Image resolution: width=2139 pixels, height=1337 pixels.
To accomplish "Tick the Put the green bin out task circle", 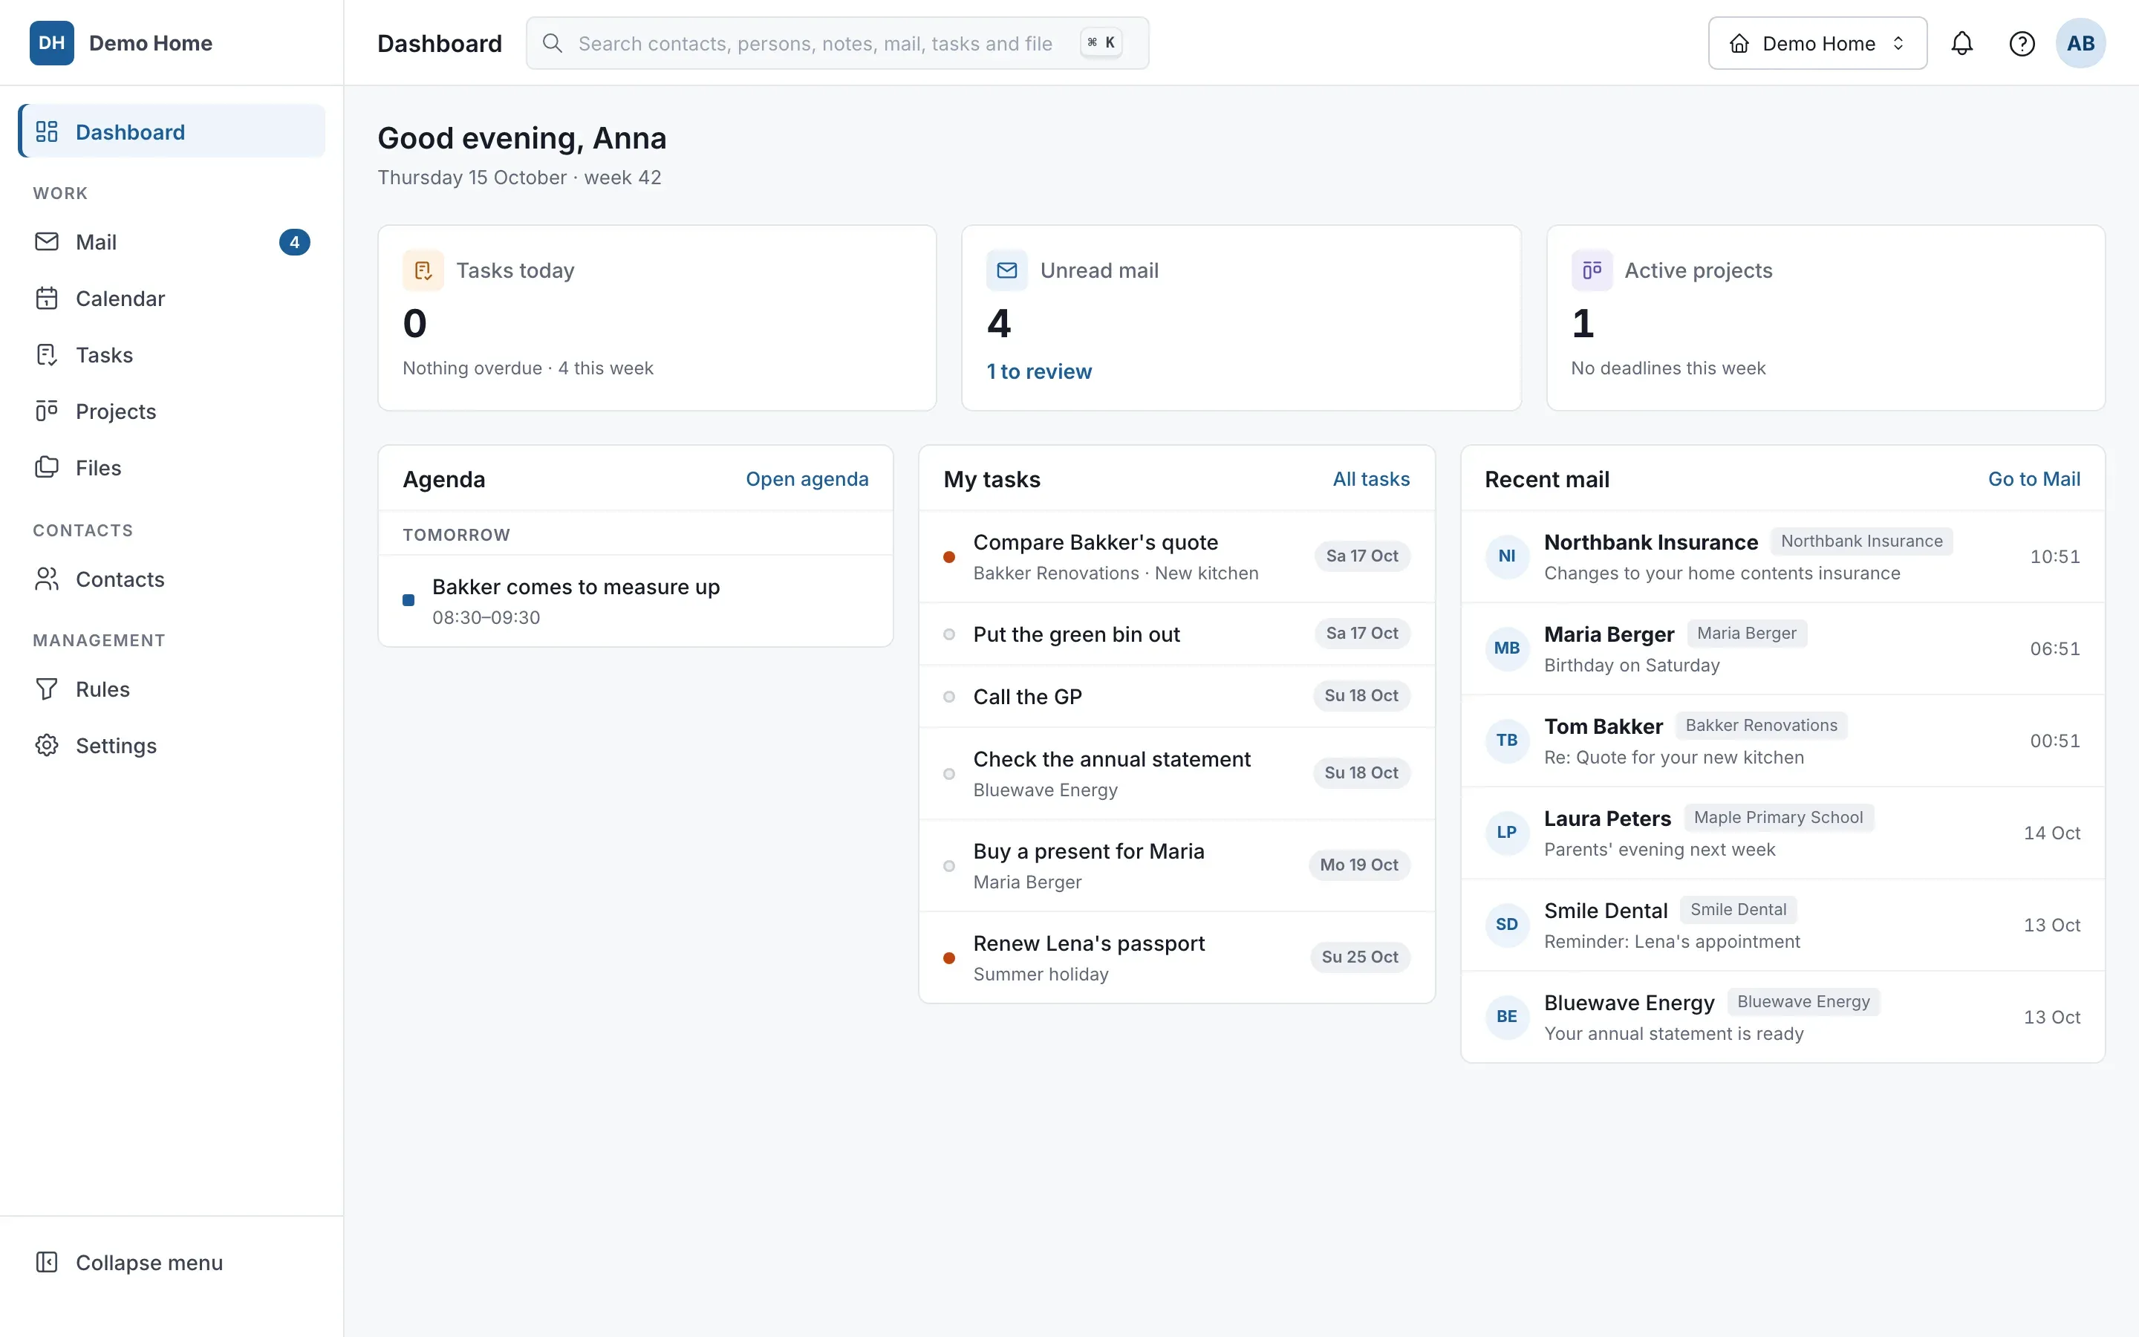I will click(x=948, y=634).
